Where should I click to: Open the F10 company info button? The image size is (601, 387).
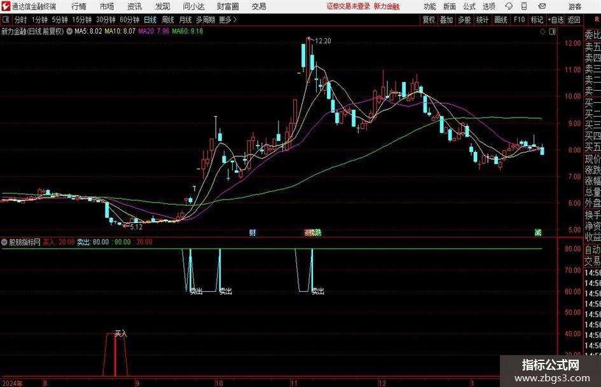(x=519, y=20)
